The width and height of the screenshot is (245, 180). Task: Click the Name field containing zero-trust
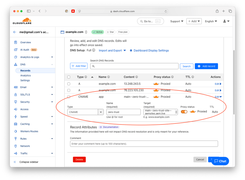(123, 112)
